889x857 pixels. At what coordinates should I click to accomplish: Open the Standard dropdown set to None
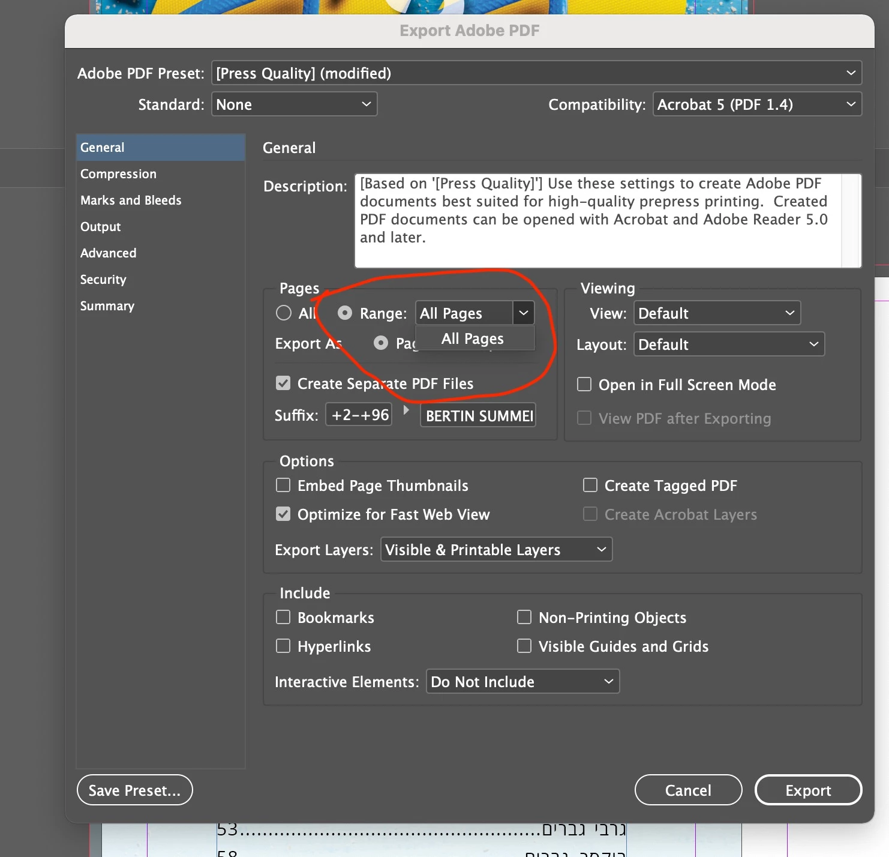pos(294,104)
